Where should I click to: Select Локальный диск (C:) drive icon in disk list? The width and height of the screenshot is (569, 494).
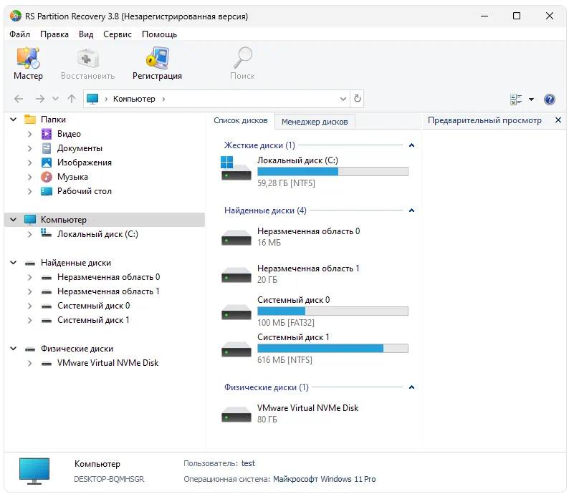236,168
